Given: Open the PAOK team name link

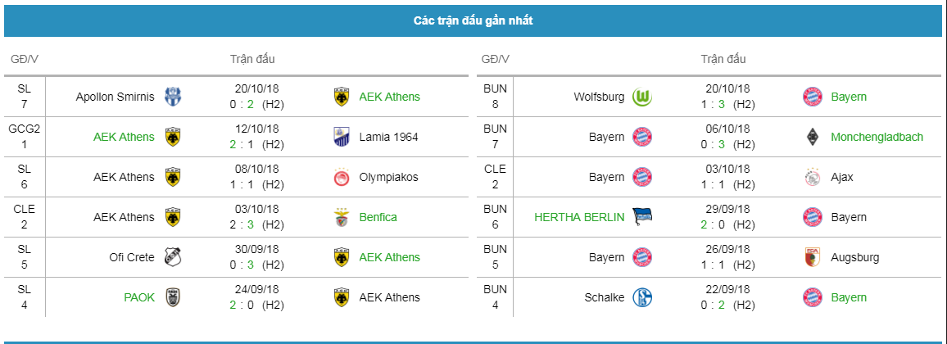Looking at the screenshot, I should (x=139, y=297).
